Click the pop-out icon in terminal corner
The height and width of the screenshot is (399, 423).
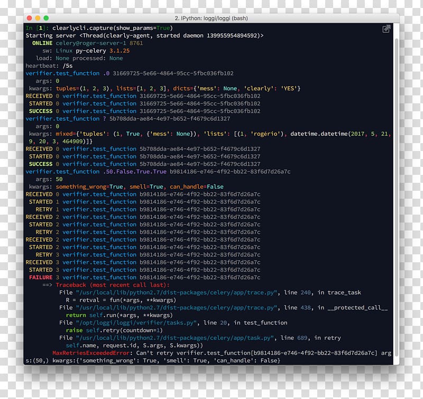point(387,29)
